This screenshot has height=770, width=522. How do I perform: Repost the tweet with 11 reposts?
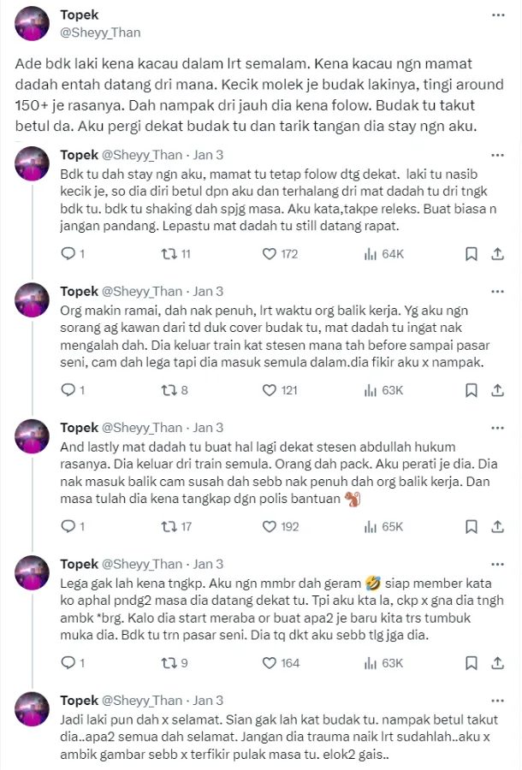point(169,254)
